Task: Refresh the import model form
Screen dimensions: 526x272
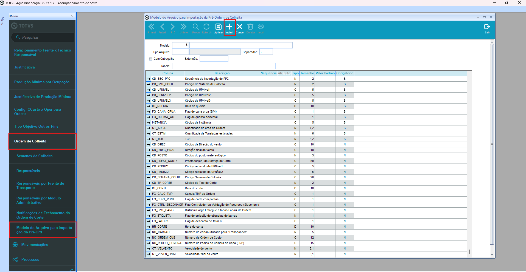Action: [206, 28]
